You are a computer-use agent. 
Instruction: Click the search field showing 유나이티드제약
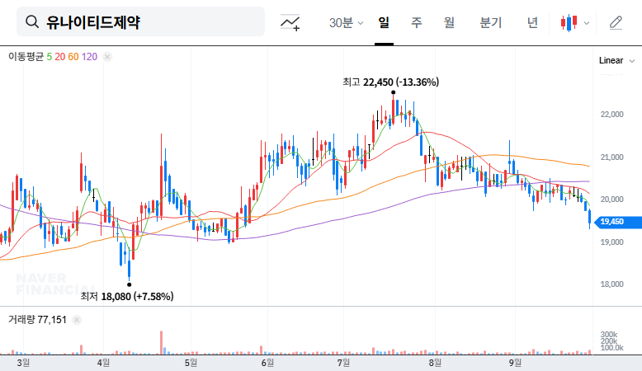[x=140, y=21]
